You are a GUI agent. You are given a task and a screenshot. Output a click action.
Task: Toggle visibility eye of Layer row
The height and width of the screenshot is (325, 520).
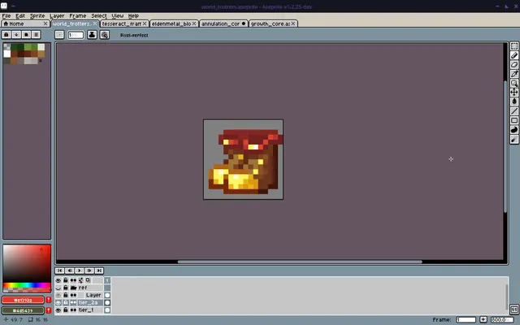pyautogui.click(x=58, y=295)
